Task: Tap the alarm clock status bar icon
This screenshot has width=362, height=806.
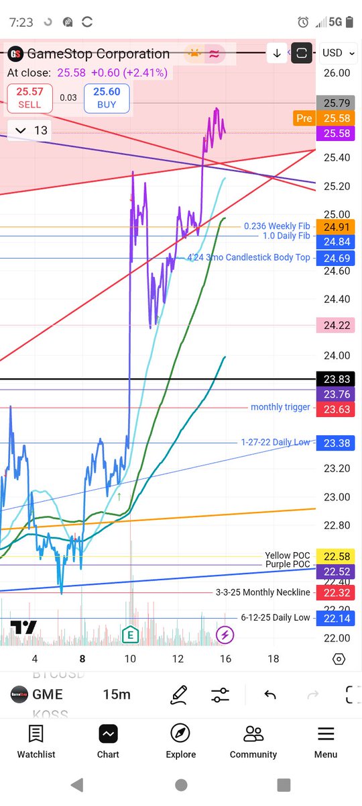Action: [303, 22]
